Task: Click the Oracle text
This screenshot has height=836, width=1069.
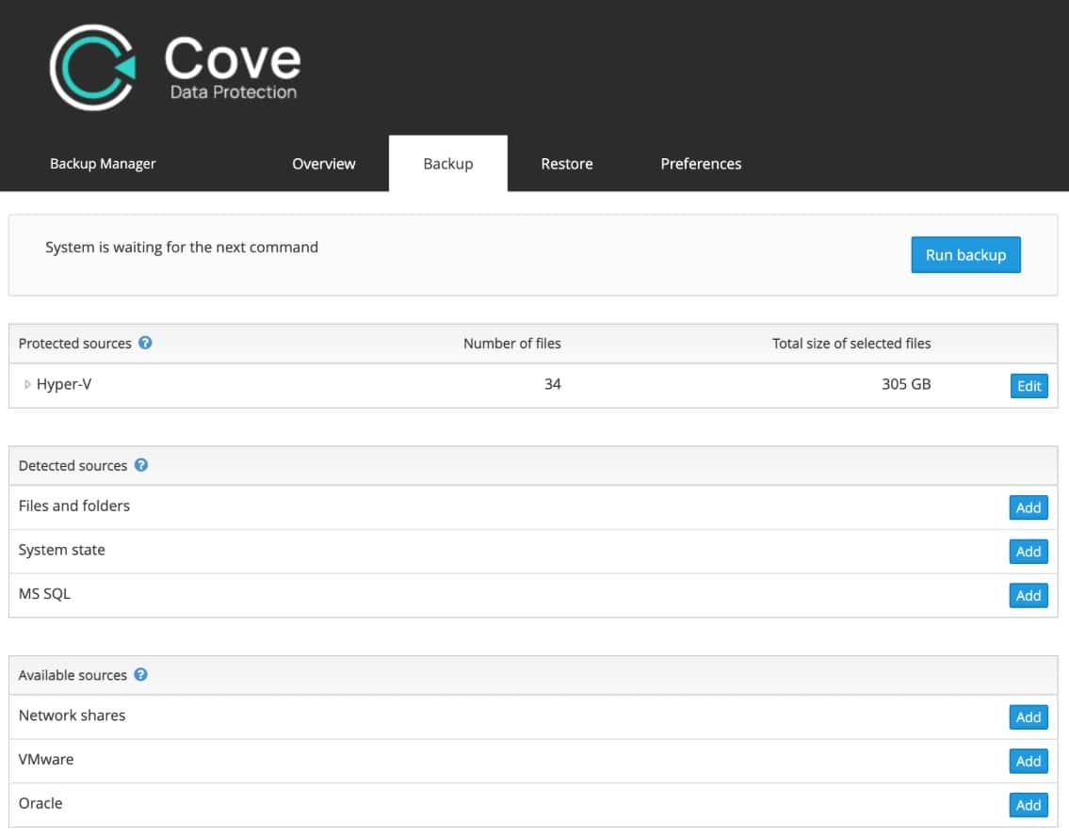Action: [40, 803]
